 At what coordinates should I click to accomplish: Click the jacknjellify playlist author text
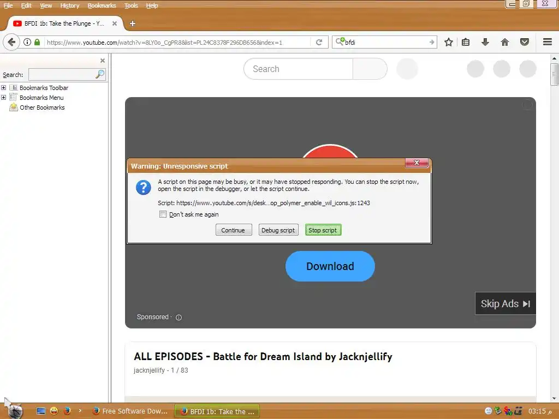tap(150, 370)
